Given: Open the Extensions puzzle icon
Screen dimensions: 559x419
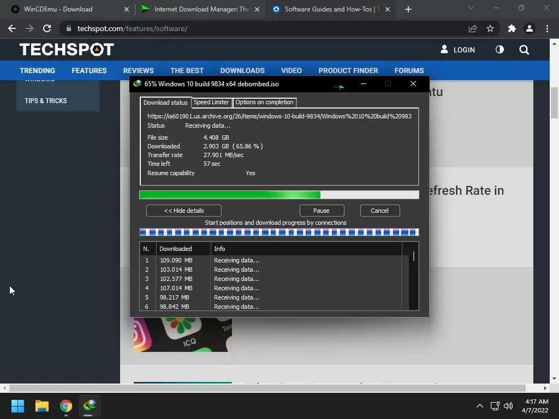Looking at the screenshot, I should click(512, 28).
